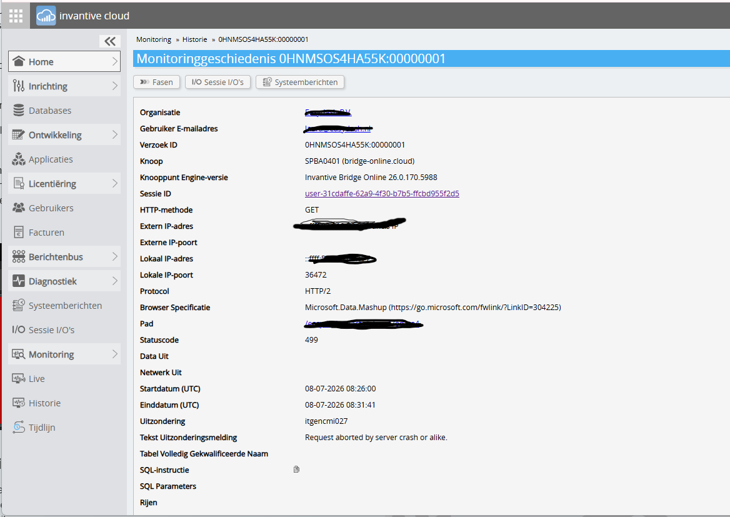This screenshot has height=517, width=730.
Task: Open the redacted Organisatie link
Action: 328,113
